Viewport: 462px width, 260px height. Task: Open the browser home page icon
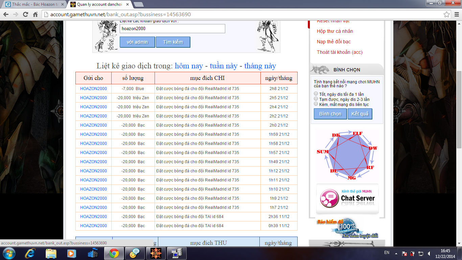tap(35, 15)
